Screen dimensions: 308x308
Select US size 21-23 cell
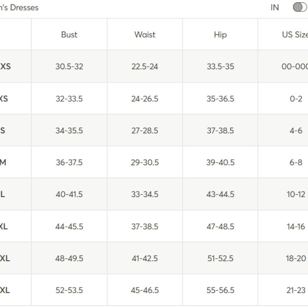click(296, 290)
